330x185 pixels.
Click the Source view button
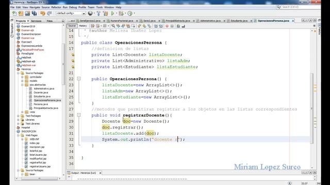pyautogui.click(x=72, y=26)
